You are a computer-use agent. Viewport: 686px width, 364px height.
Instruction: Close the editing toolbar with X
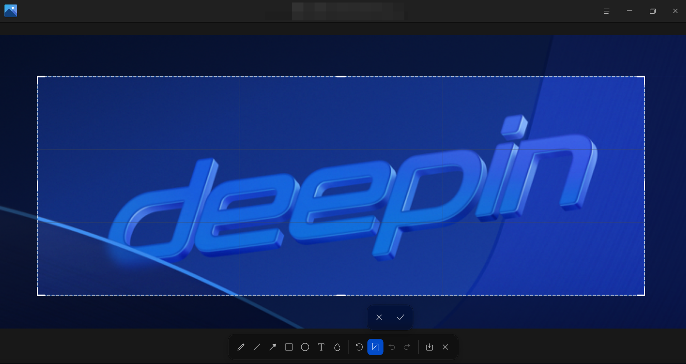445,347
